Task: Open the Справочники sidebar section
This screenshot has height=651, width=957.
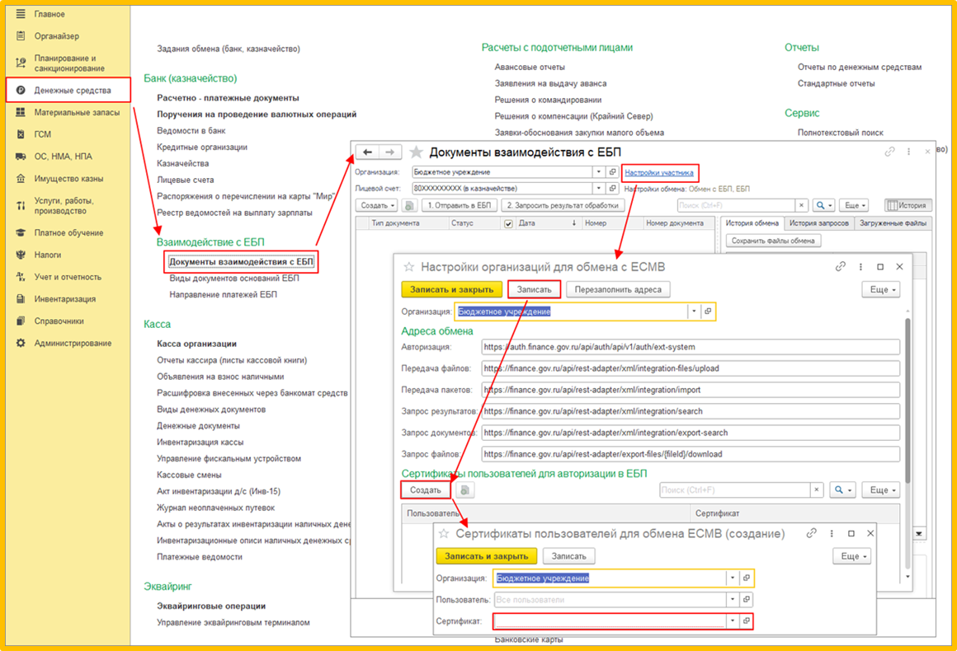Action: pos(59,321)
